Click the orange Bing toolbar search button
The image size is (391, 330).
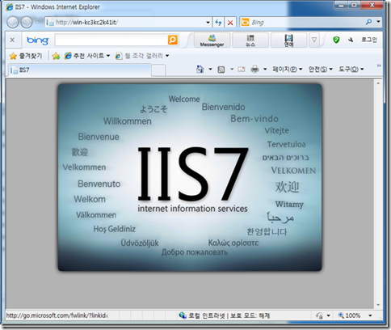click(x=173, y=40)
